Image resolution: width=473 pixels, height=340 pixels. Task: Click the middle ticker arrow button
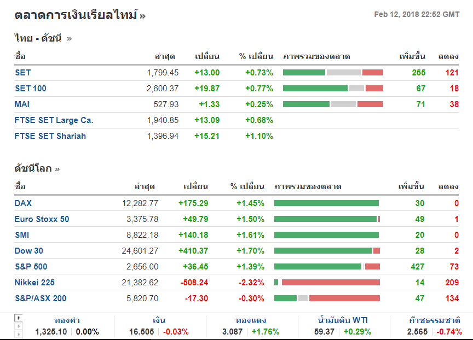tap(18, 326)
